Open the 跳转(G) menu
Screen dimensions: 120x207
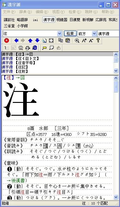coord(91,12)
